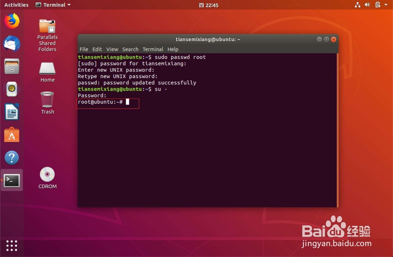Image resolution: width=393 pixels, height=257 pixels.
Task: Open Activities overview
Action: 16,5
